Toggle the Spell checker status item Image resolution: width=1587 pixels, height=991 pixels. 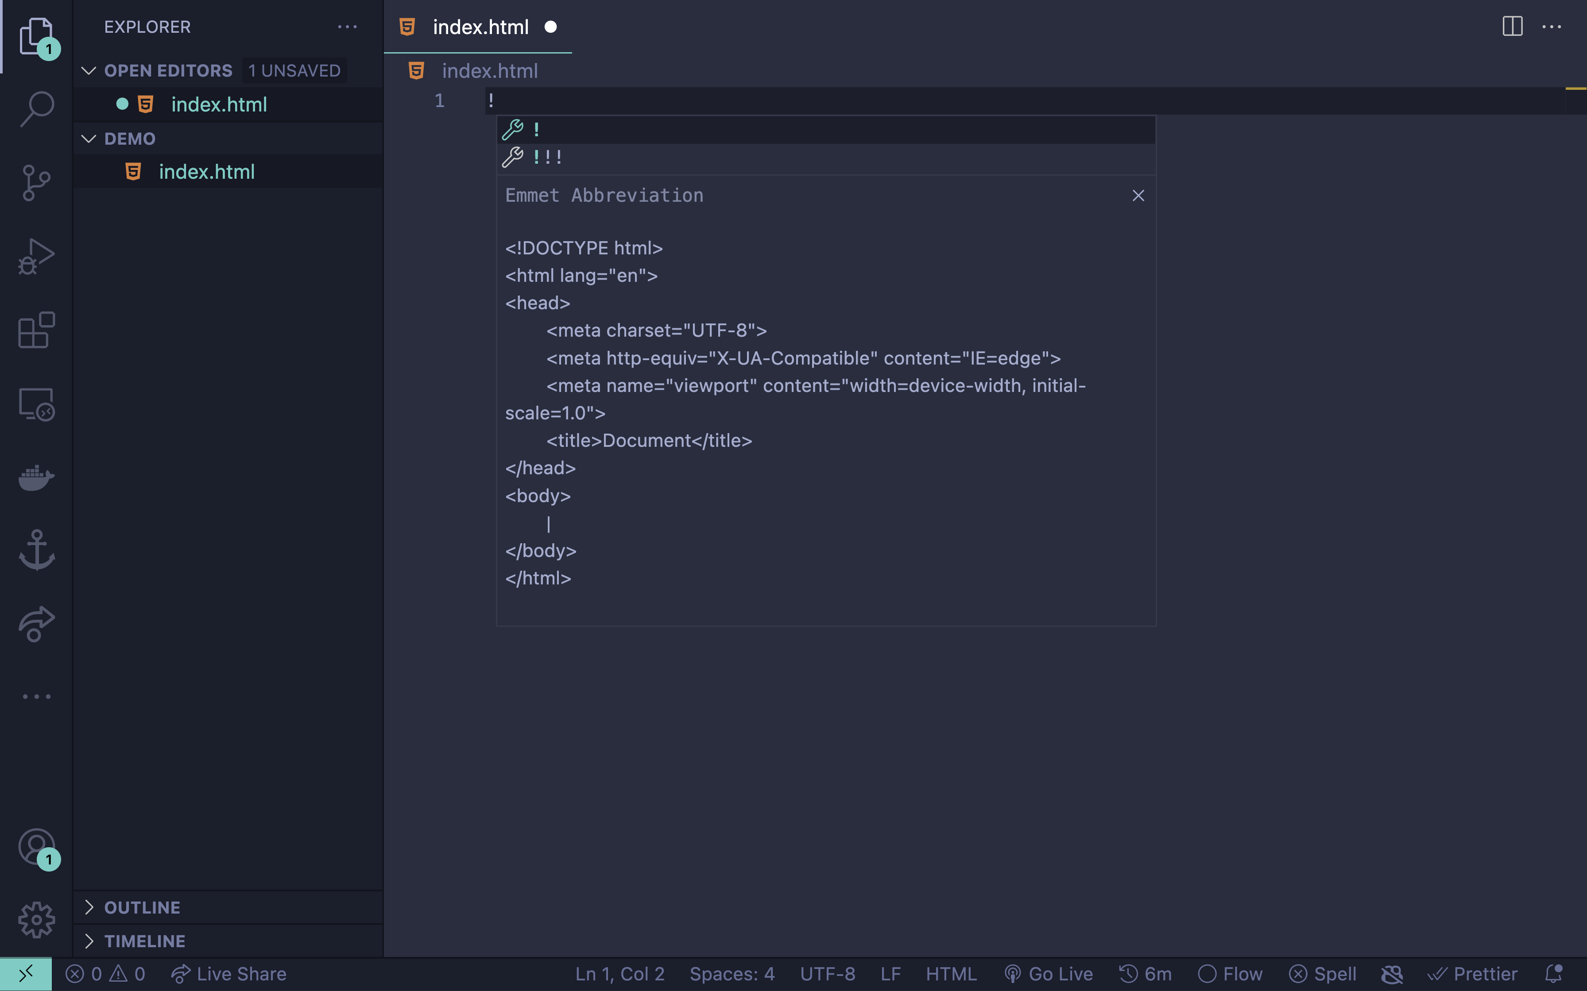(x=1323, y=974)
